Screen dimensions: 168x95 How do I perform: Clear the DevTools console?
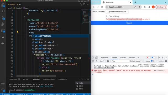[97, 61]
